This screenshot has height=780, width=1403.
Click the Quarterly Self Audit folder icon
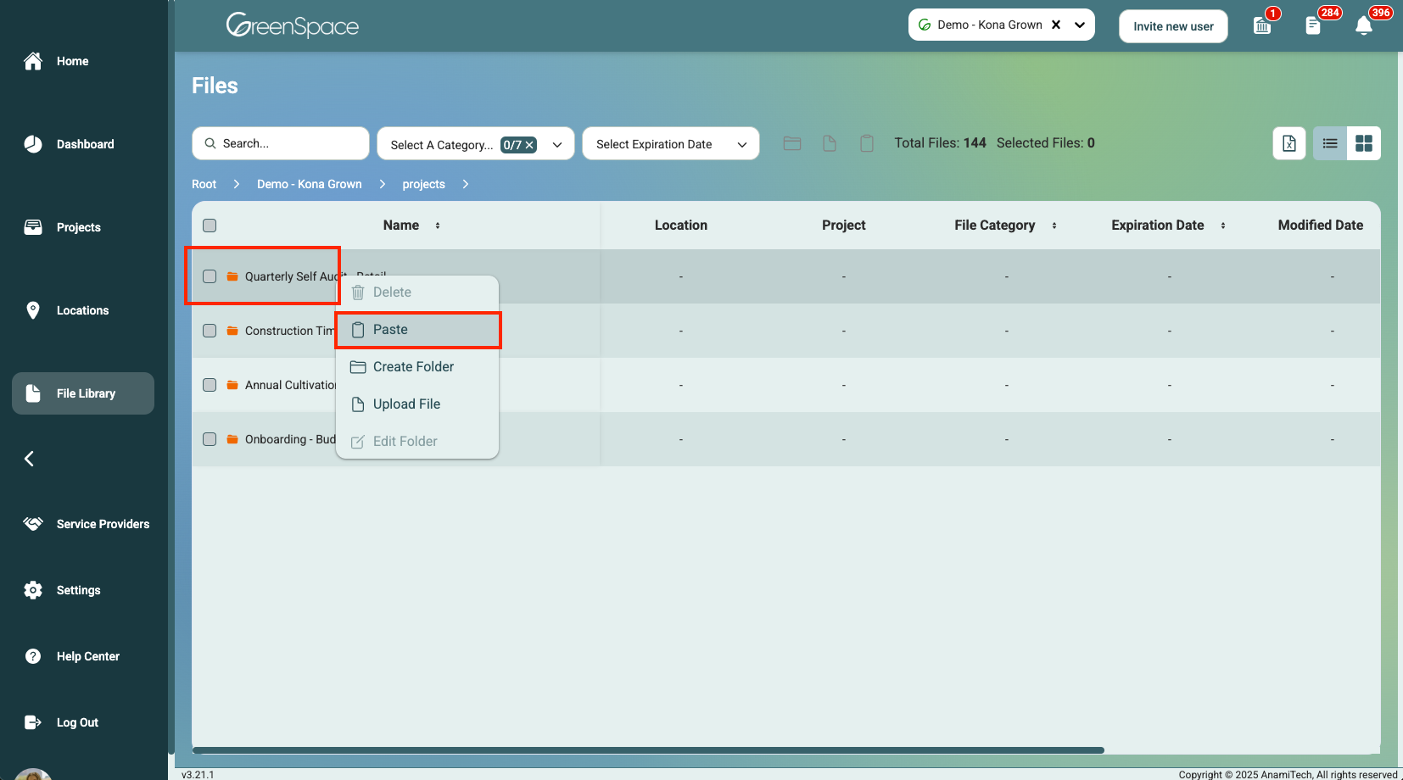pos(232,276)
